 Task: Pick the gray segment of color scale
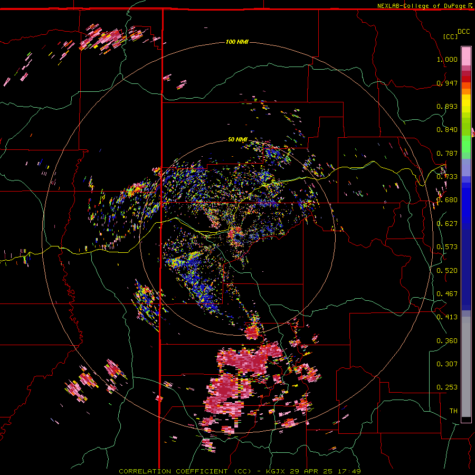466,367
